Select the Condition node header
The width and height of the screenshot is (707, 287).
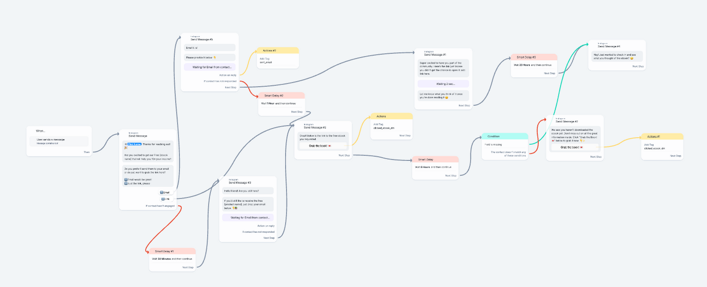(504, 136)
